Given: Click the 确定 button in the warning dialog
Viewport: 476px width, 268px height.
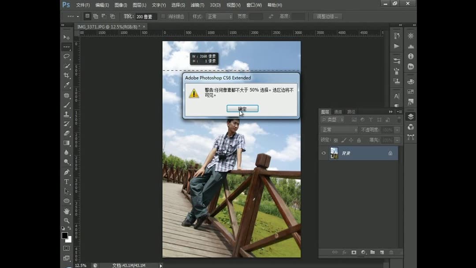Looking at the screenshot, I should [x=242, y=108].
